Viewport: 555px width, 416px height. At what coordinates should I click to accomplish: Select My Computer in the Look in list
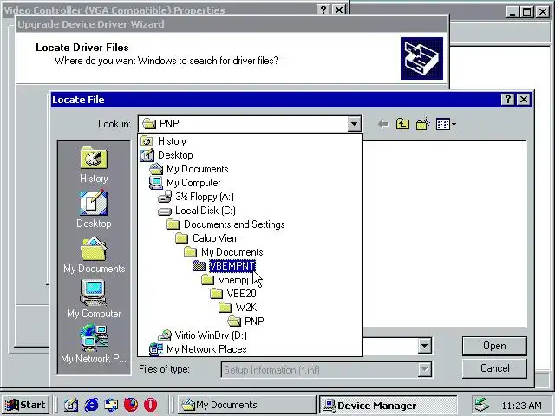[x=193, y=183]
